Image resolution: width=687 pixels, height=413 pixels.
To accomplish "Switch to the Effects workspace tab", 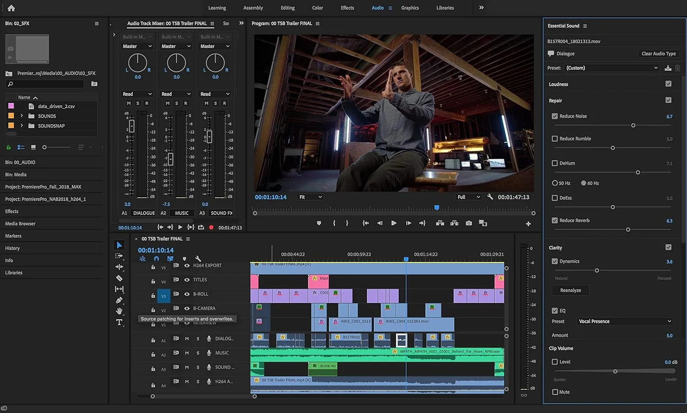I will 347,8.
